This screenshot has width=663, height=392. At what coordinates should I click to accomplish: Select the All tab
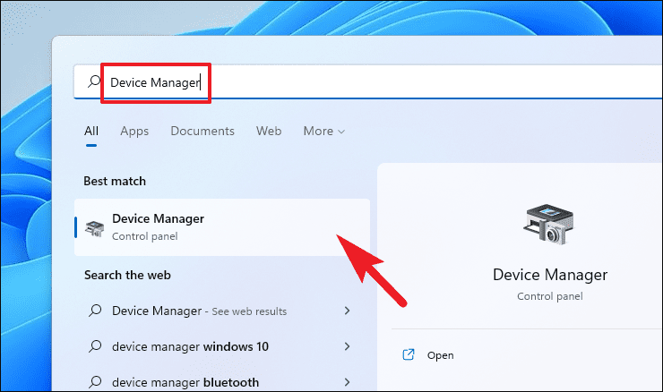[91, 132]
